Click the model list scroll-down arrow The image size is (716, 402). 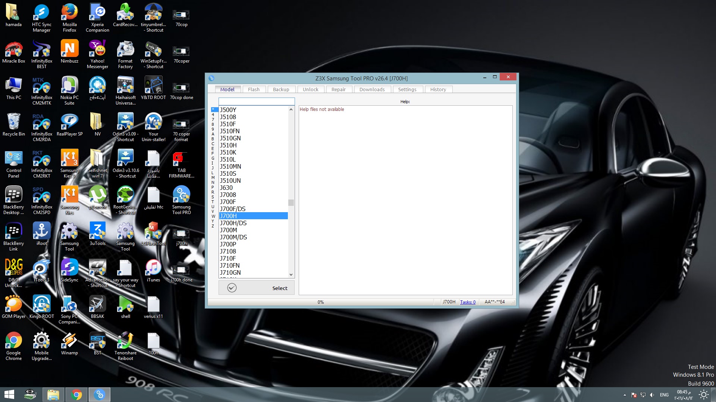click(291, 275)
